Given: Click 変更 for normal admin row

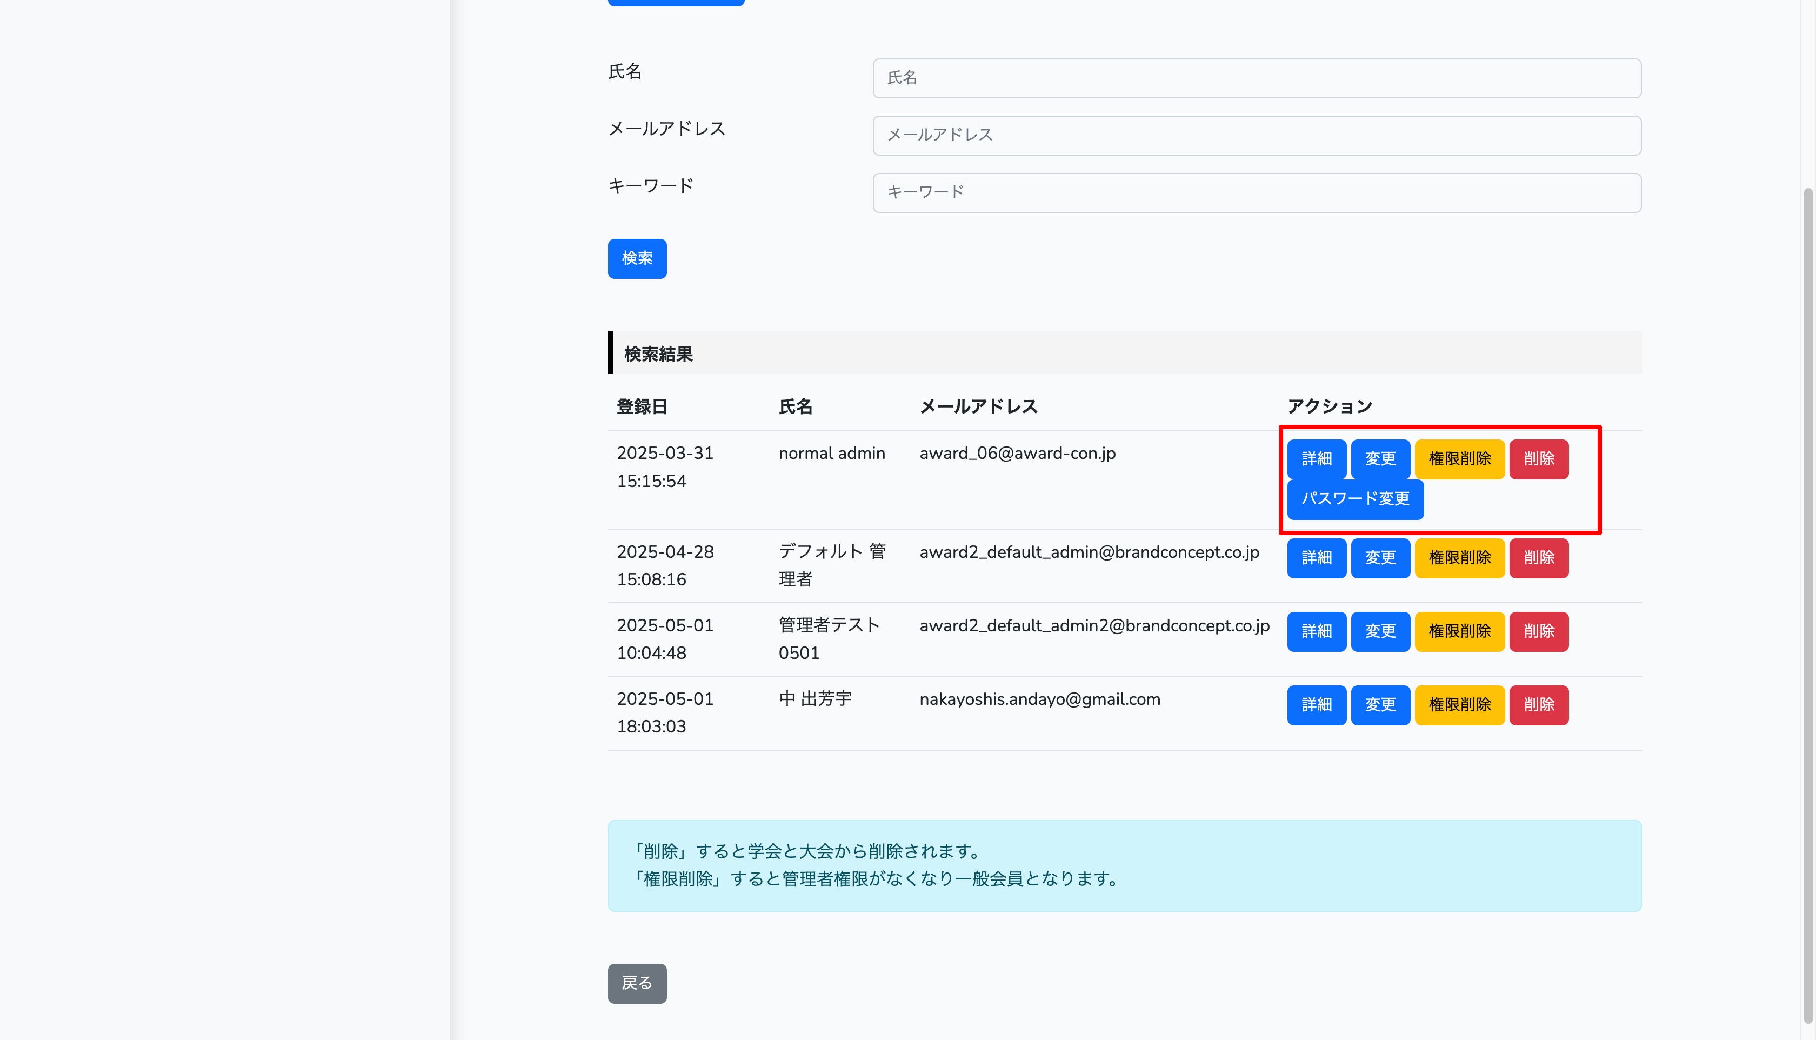Looking at the screenshot, I should [x=1380, y=458].
